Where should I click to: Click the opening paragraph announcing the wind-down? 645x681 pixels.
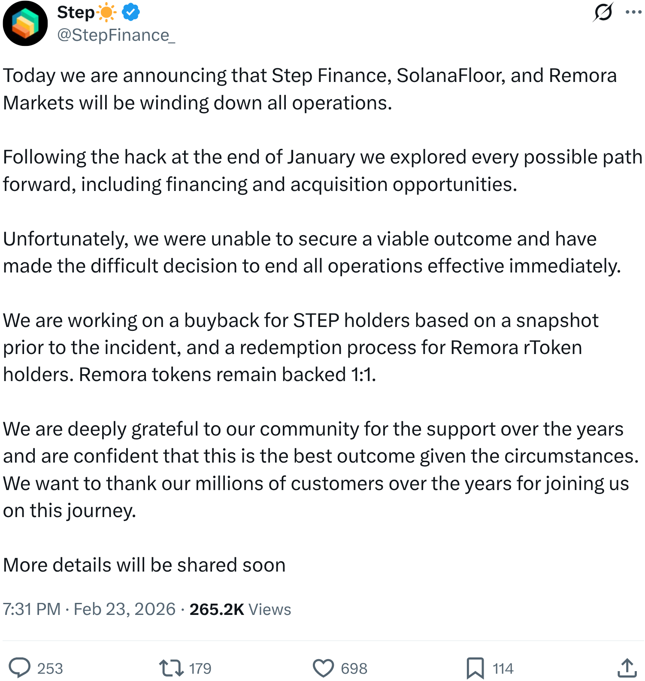pos(309,89)
